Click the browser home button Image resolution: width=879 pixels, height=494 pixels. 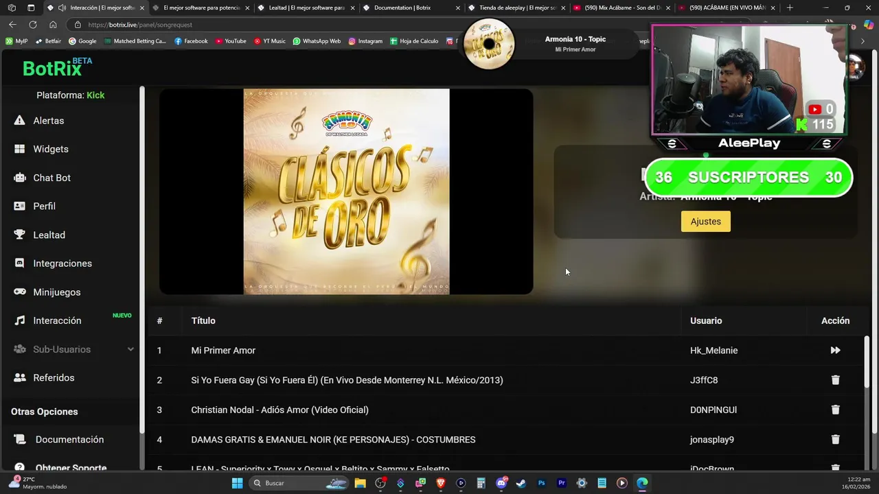tap(53, 25)
